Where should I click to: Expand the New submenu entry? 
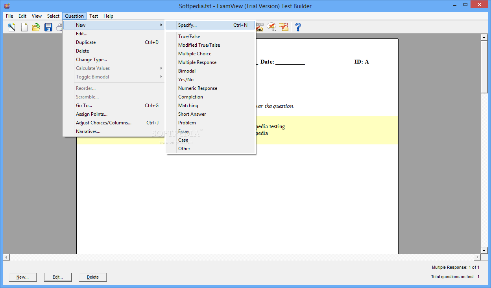(x=114, y=25)
